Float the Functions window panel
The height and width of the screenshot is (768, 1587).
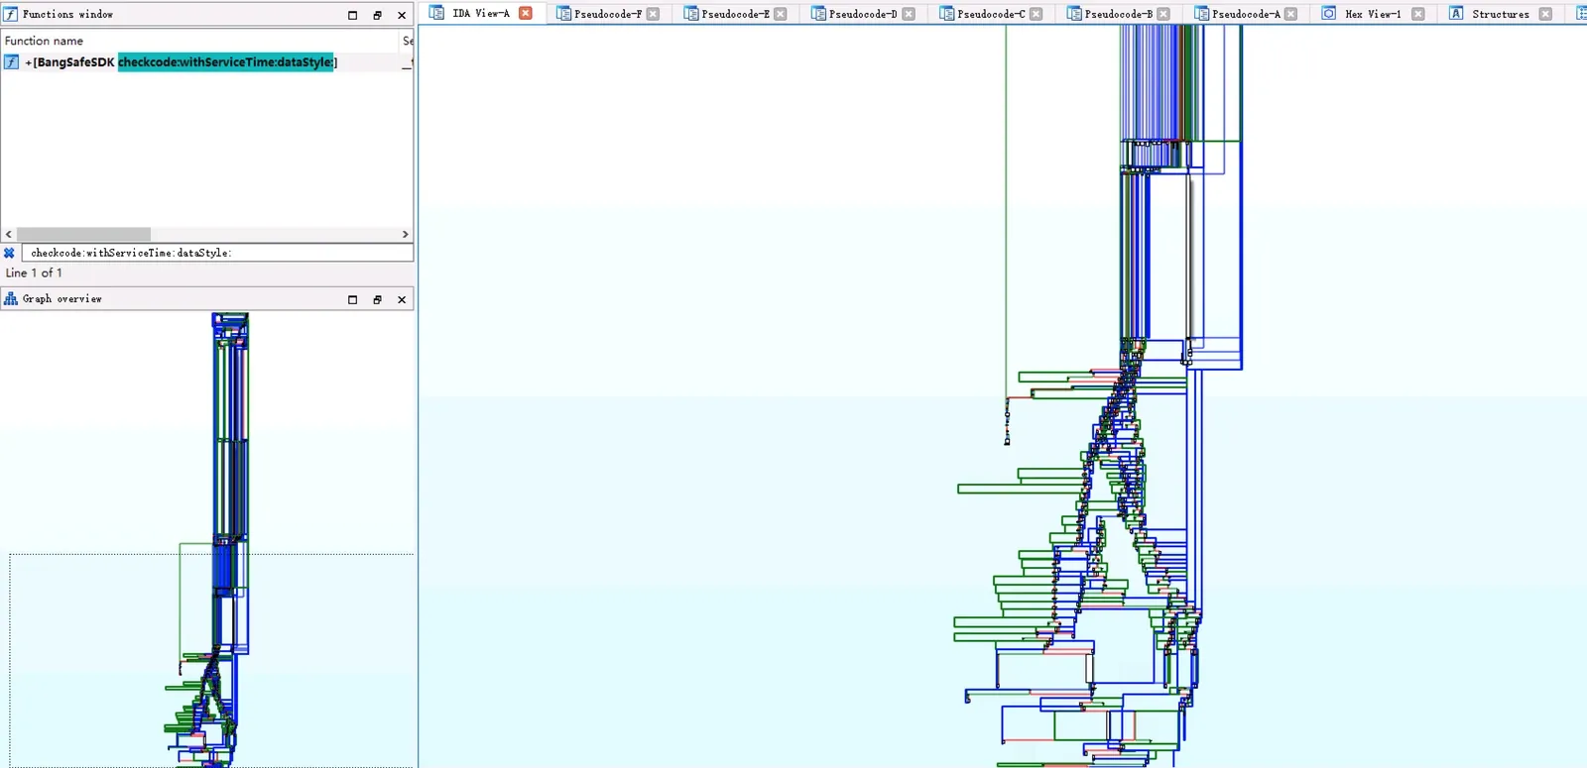click(377, 15)
